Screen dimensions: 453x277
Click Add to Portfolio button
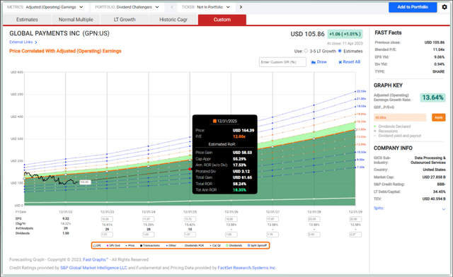(x=413, y=7)
